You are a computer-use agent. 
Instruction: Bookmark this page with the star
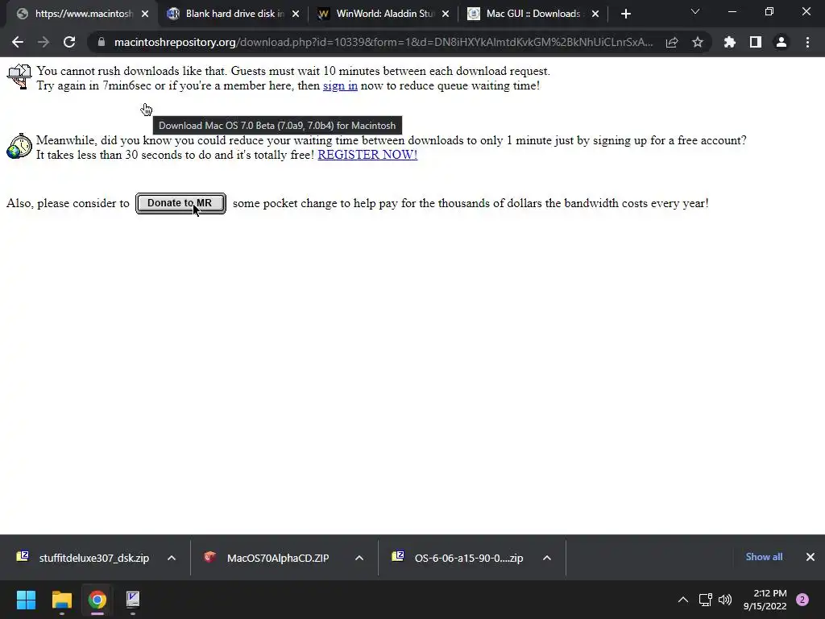tap(698, 42)
